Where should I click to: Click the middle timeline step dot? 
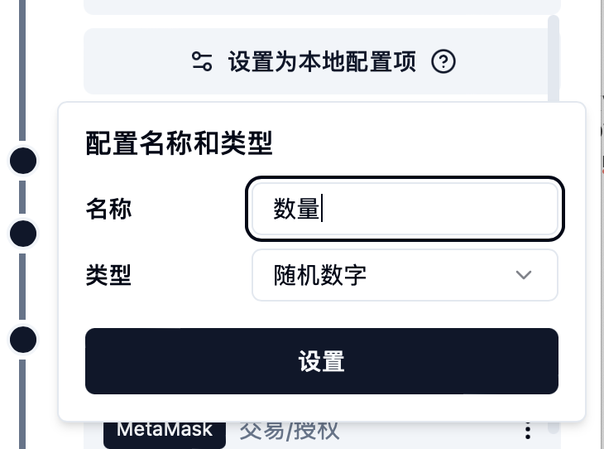tap(23, 234)
